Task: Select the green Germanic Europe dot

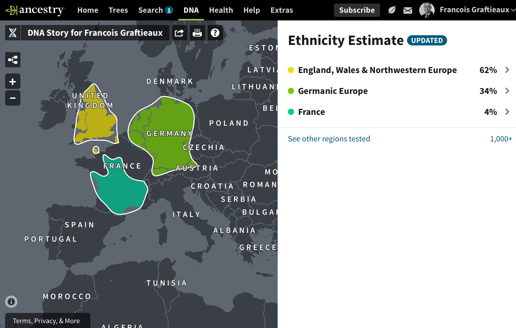Action: (291, 91)
